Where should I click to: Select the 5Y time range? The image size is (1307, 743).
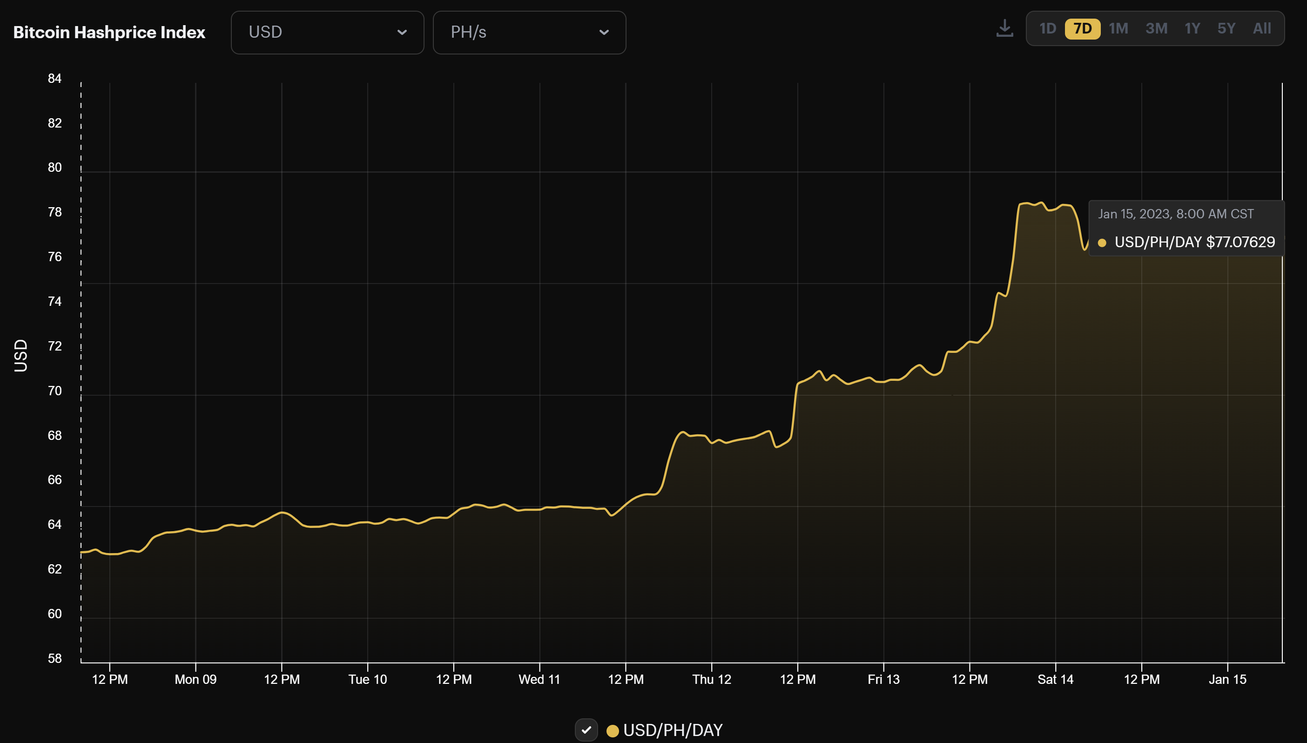pyautogui.click(x=1226, y=28)
